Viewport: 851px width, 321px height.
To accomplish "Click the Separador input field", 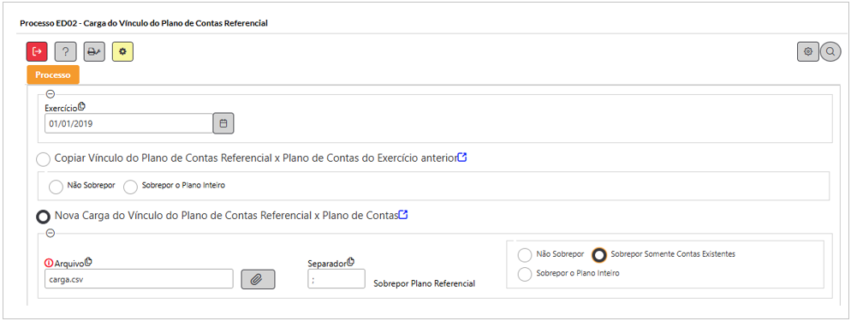I will pyautogui.click(x=336, y=279).
